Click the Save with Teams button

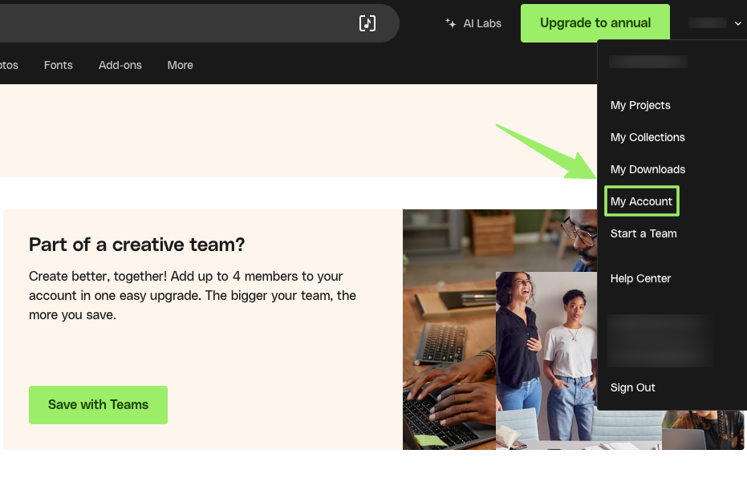coord(98,405)
